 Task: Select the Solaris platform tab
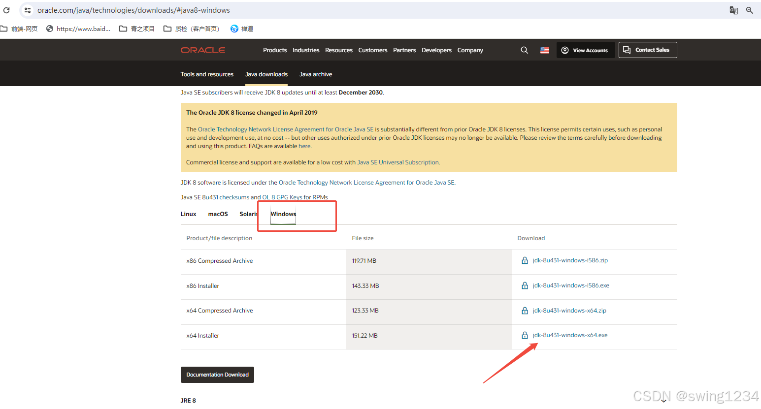pos(249,214)
